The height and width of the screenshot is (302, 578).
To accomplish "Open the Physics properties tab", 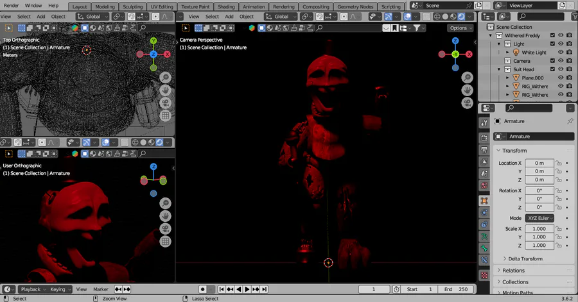I will 484,212.
